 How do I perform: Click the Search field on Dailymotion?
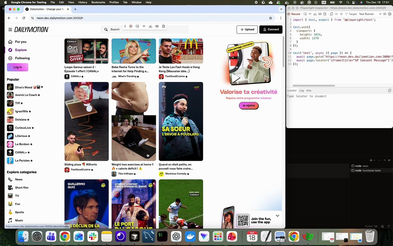[145, 29]
